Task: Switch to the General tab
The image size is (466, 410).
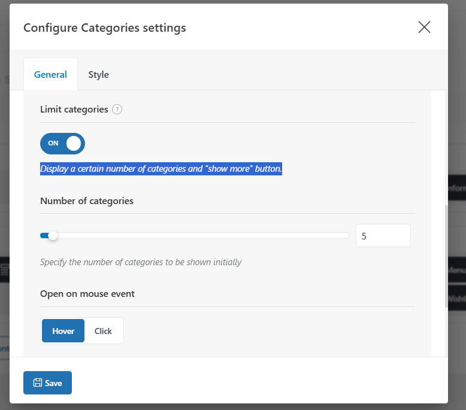Action: [50, 74]
